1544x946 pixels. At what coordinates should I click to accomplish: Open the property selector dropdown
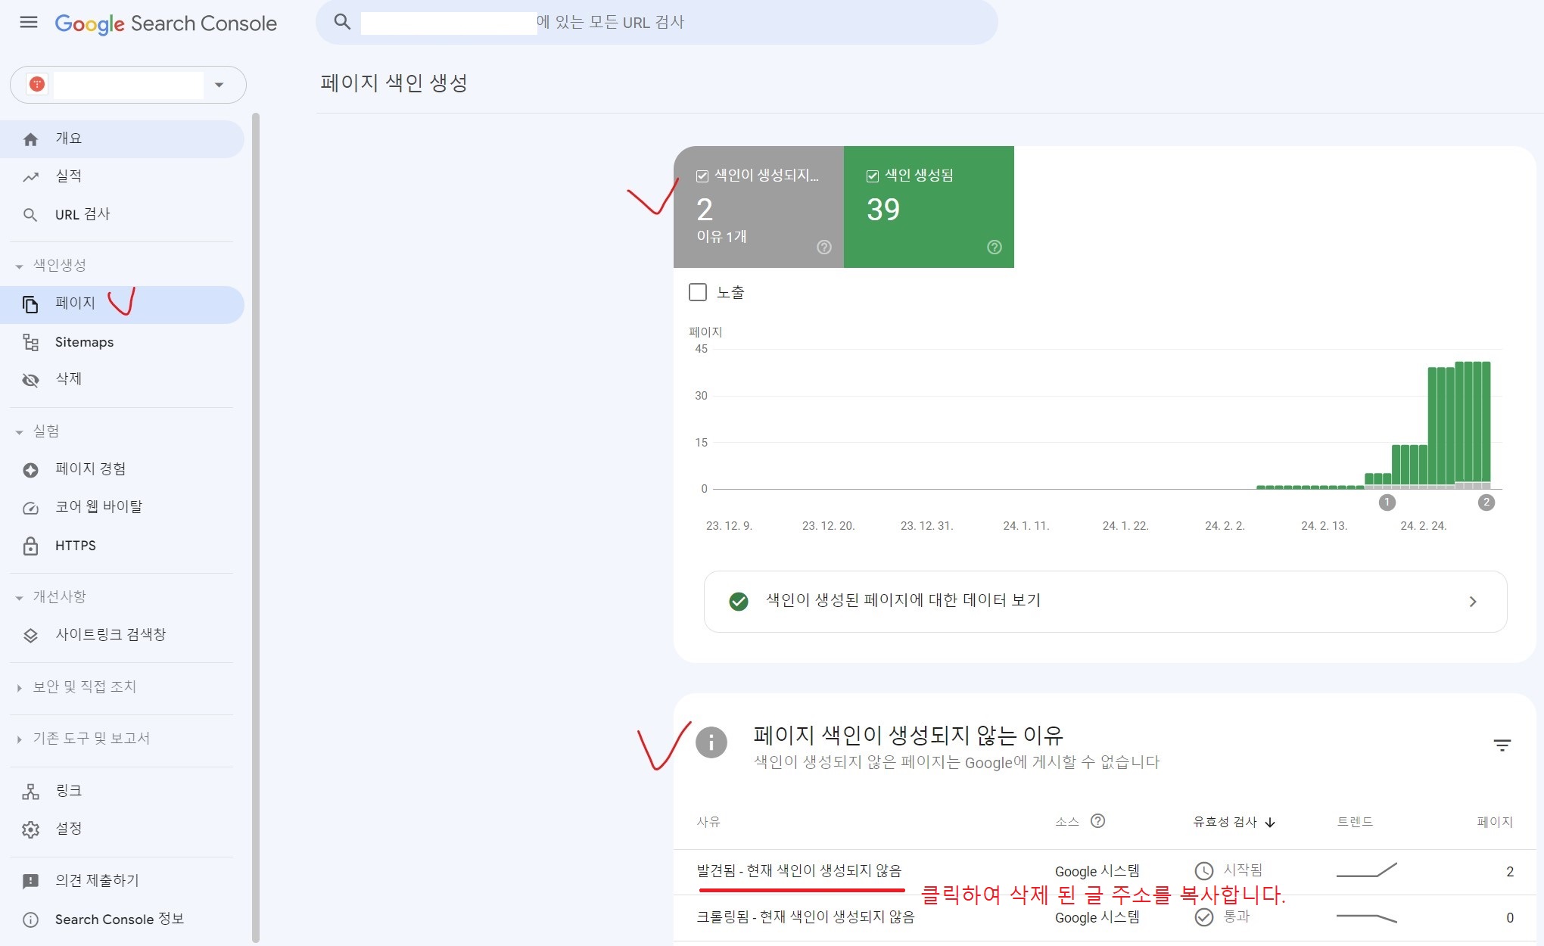(219, 85)
